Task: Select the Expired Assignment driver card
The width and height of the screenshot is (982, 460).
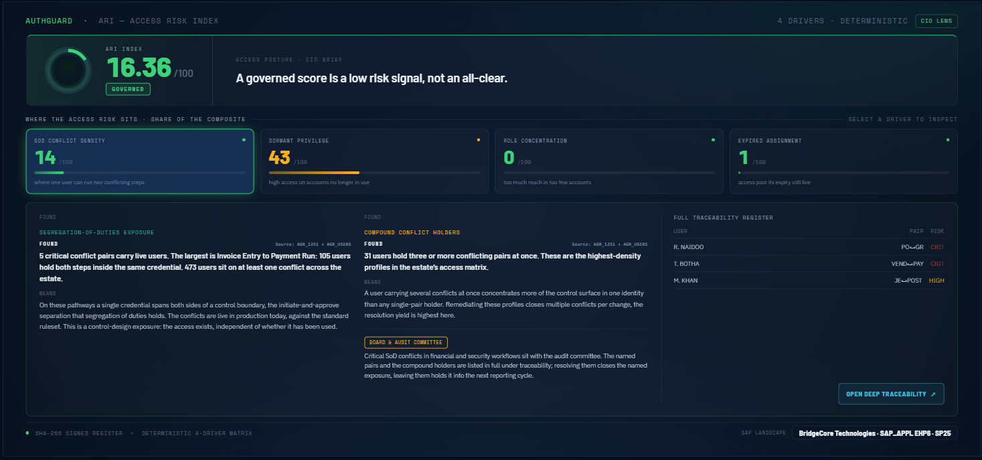Action: (843, 161)
